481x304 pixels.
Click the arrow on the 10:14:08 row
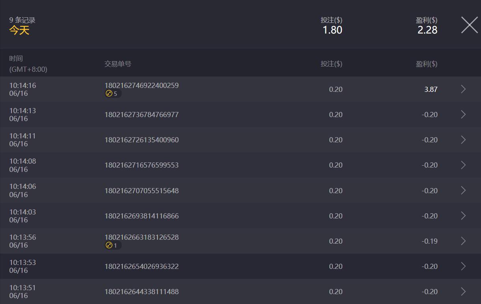[x=463, y=165]
